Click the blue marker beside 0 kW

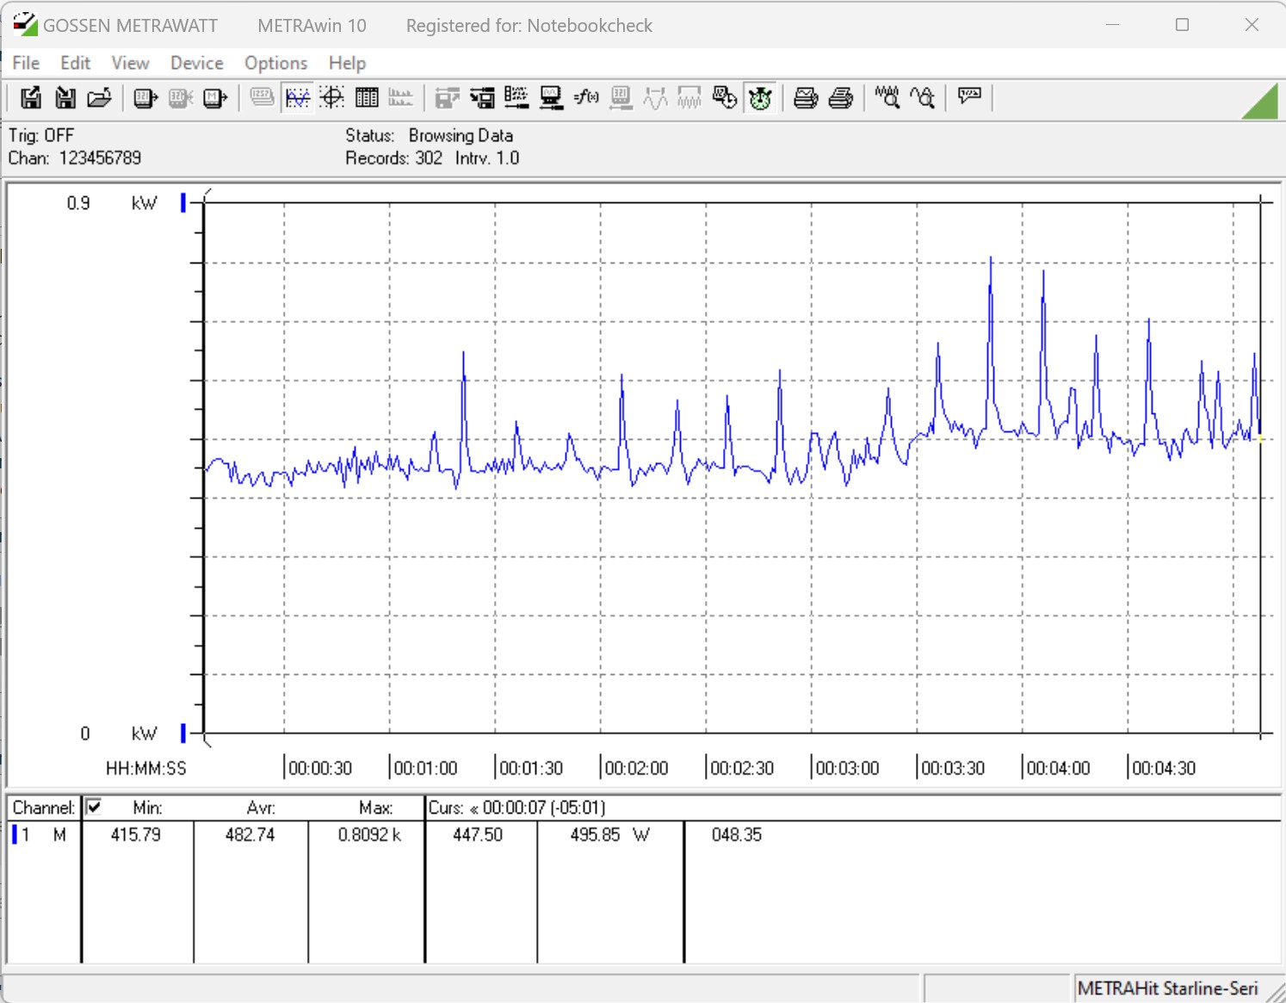click(x=182, y=733)
